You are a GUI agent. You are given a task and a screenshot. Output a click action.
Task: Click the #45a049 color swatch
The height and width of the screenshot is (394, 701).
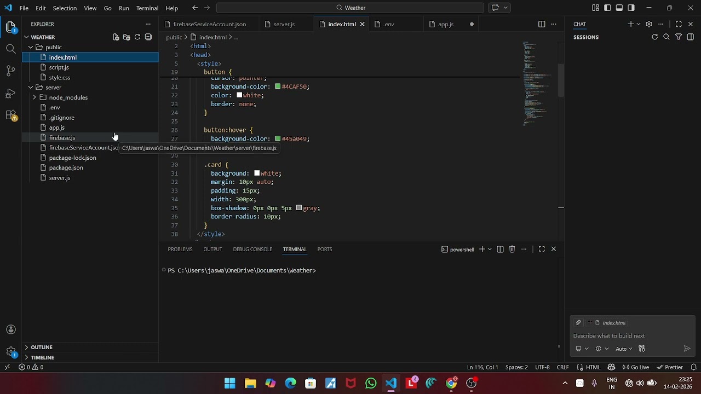pos(278,139)
